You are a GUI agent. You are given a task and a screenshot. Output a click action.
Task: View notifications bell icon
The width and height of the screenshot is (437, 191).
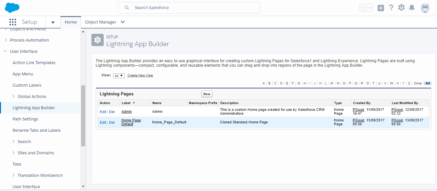click(x=412, y=8)
